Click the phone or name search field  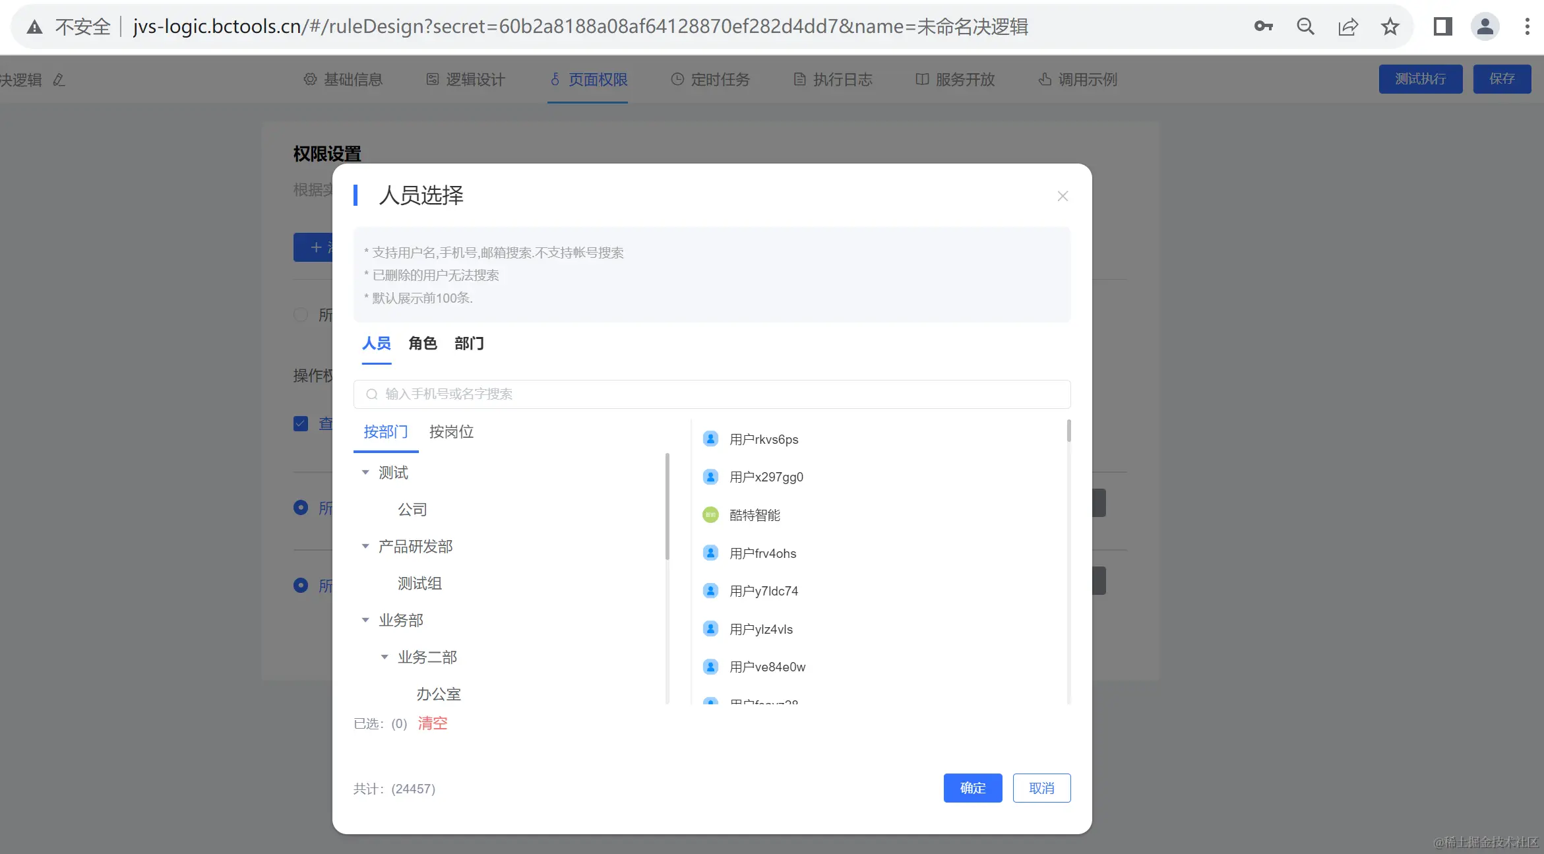click(712, 394)
